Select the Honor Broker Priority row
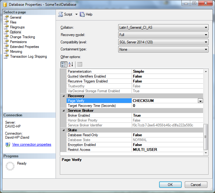The image size is (215, 193). [135, 120]
